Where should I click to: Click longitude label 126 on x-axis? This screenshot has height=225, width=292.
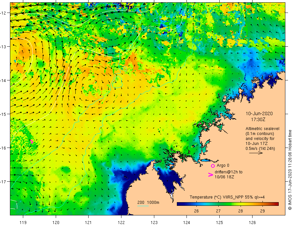pyautogui.click(x=252, y=222)
